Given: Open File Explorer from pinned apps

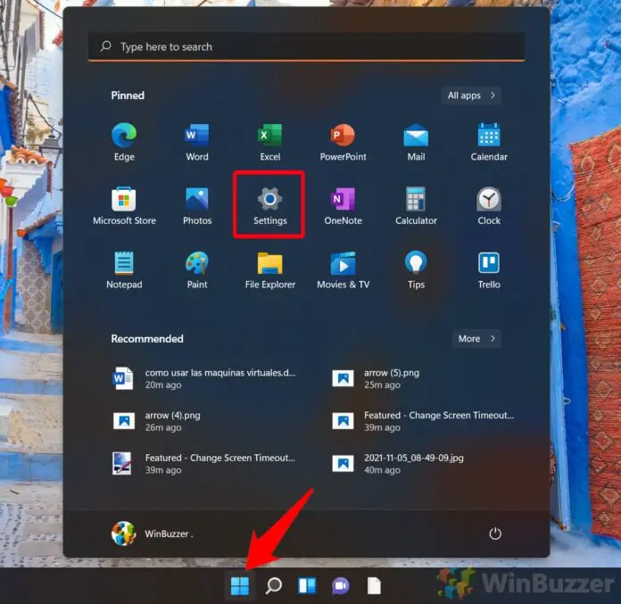Looking at the screenshot, I should [269, 269].
